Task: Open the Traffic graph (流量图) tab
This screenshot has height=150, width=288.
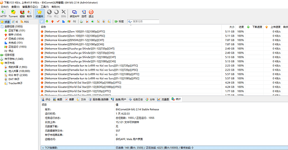Action: [163, 99]
